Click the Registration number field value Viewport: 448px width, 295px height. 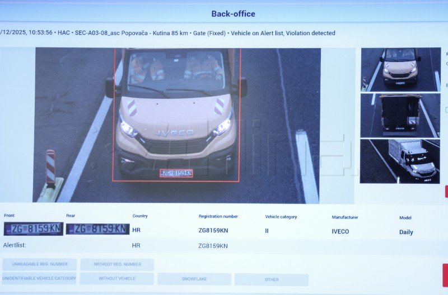(213, 231)
